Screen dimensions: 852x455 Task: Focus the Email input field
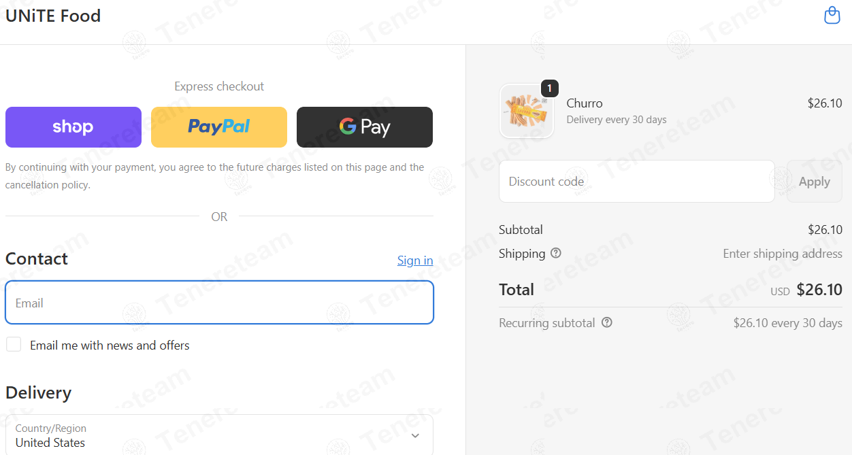(219, 303)
